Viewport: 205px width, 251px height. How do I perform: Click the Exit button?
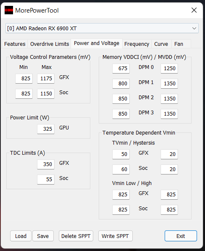click(181, 236)
